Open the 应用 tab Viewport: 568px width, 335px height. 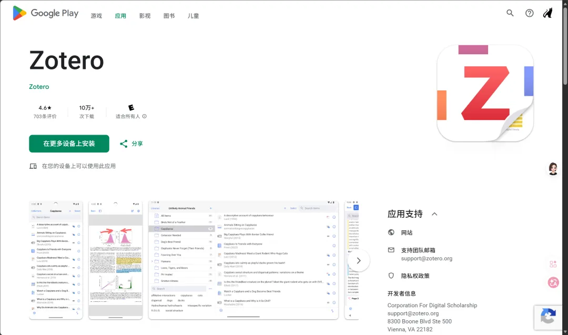pyautogui.click(x=120, y=16)
